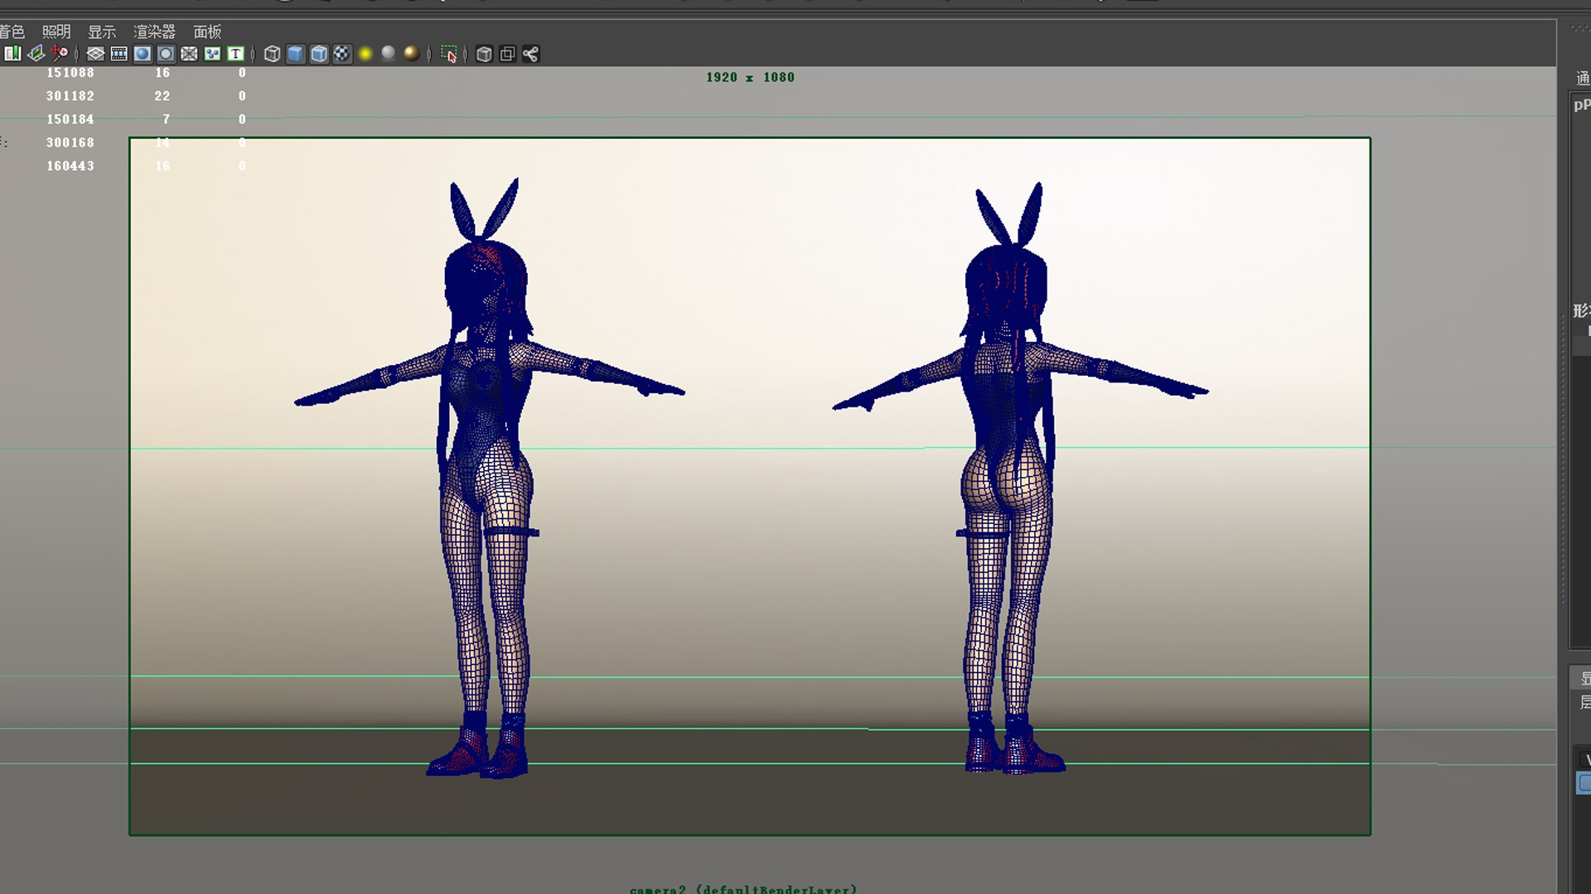Screen dimensions: 1591x894
Task: Toggle the viewport grid icon
Action: (95, 54)
